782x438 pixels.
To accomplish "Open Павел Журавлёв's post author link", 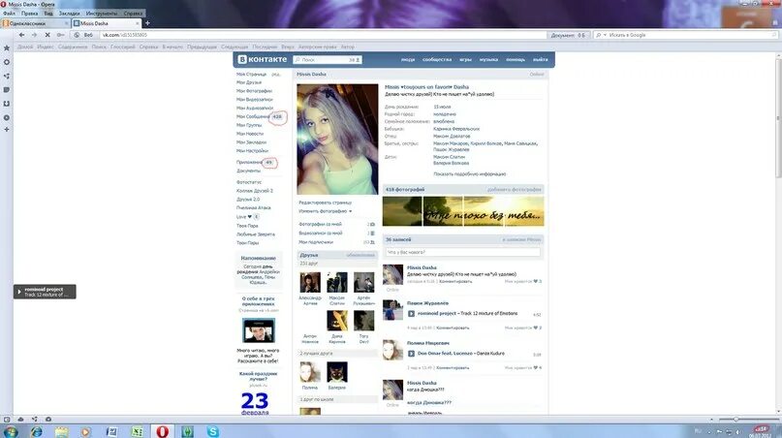I will [427, 303].
